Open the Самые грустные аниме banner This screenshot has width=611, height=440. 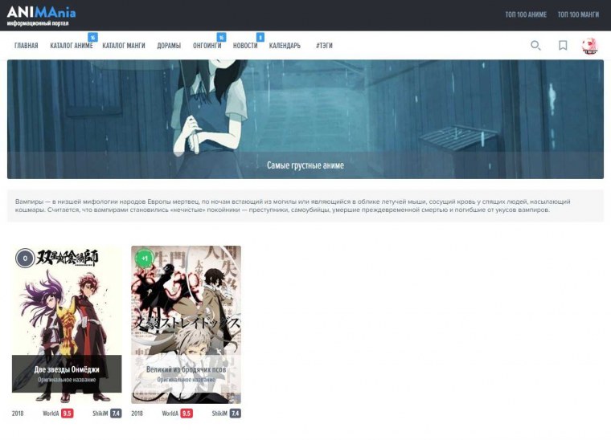click(x=305, y=119)
